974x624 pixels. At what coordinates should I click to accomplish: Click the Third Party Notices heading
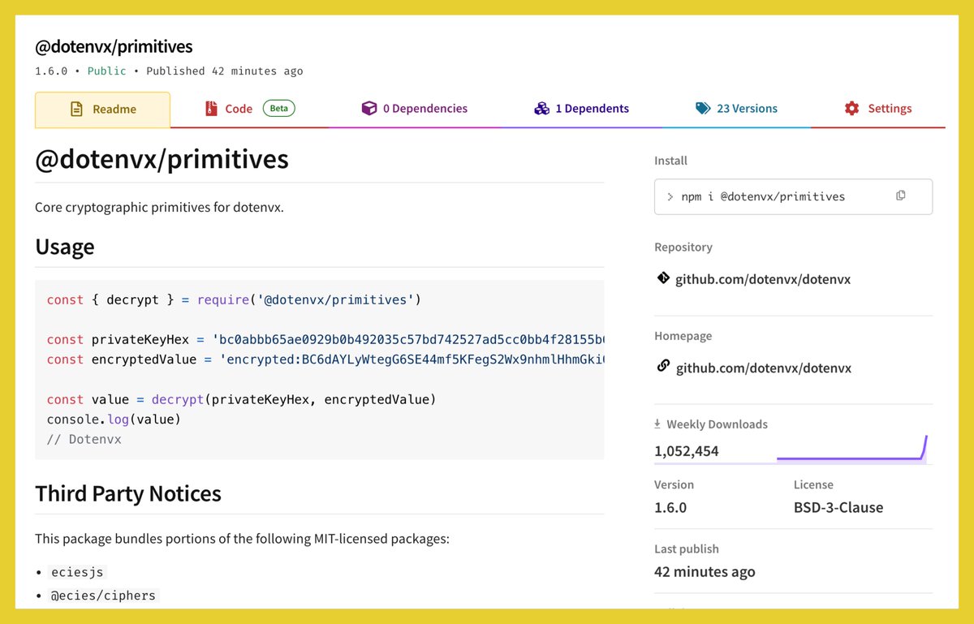point(128,493)
